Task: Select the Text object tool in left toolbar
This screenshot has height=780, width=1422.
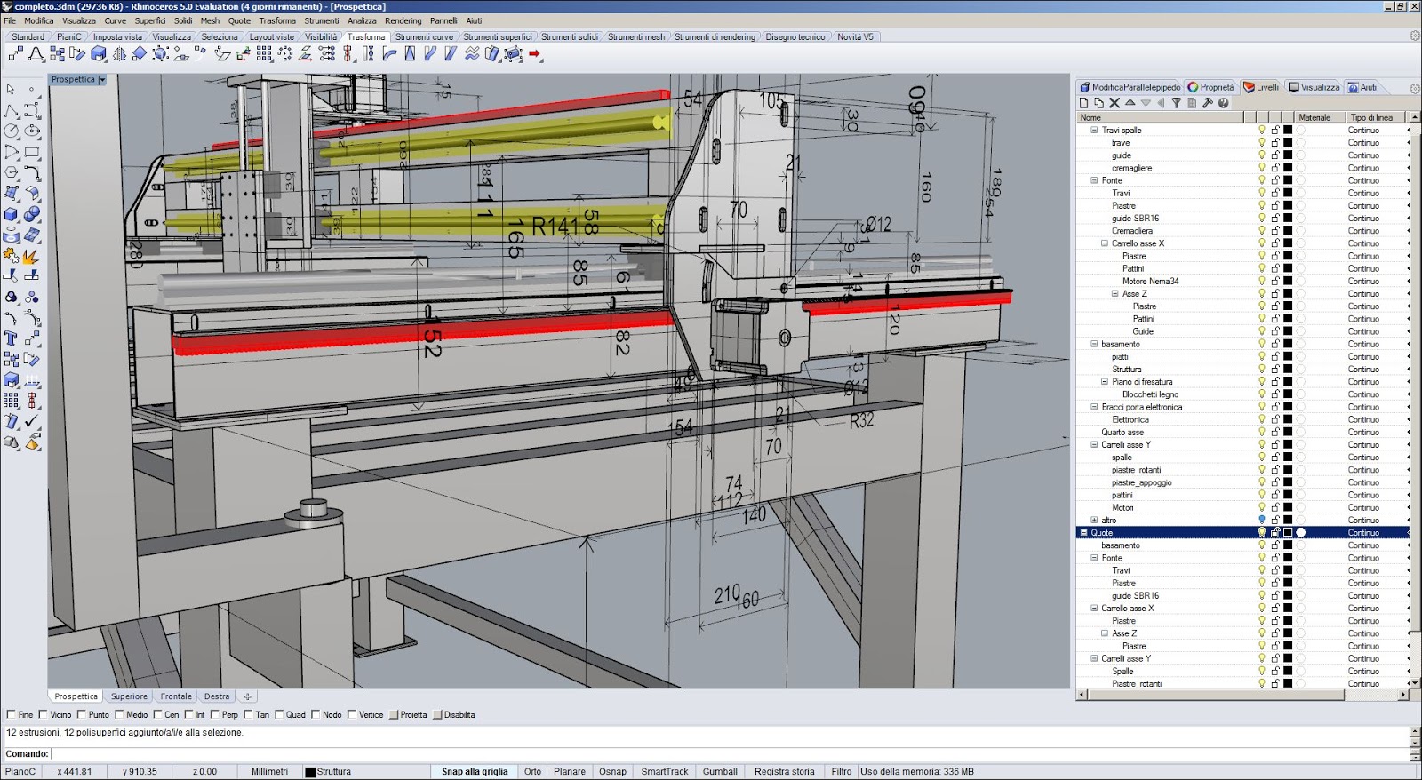Action: pyautogui.click(x=11, y=338)
